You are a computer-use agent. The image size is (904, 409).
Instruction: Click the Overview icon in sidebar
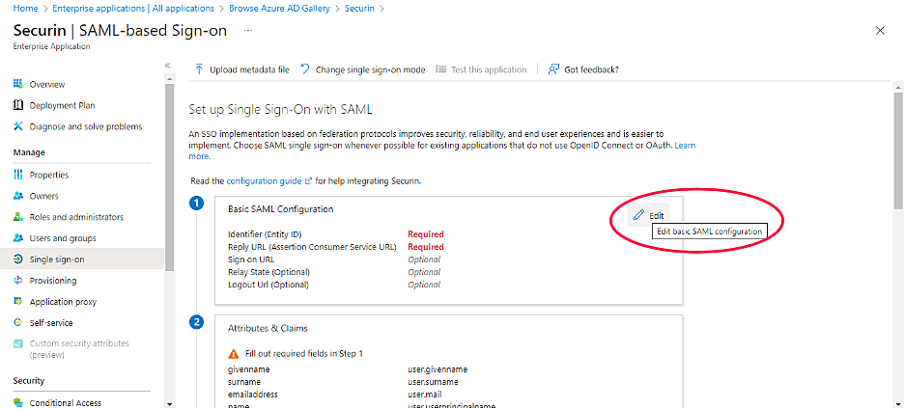coord(18,84)
